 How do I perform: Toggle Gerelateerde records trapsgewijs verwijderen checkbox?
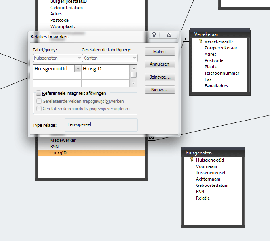(39, 109)
